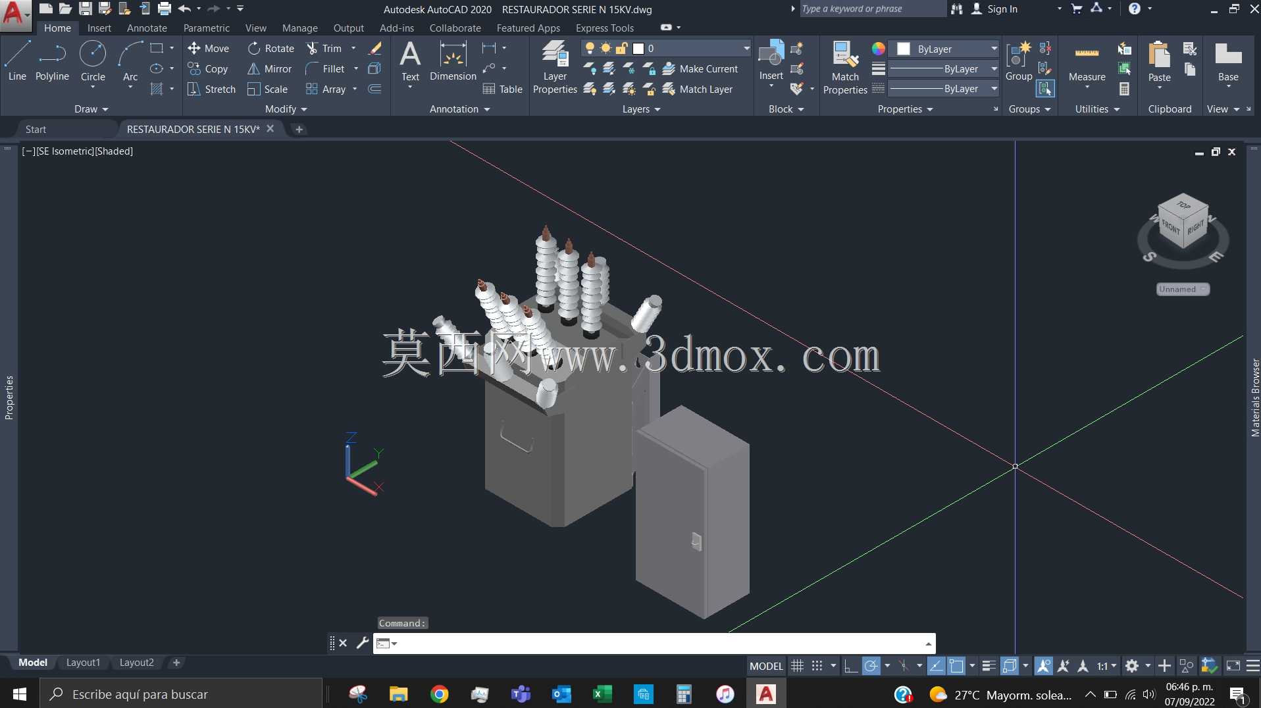Click the Group tool

click(x=1019, y=61)
